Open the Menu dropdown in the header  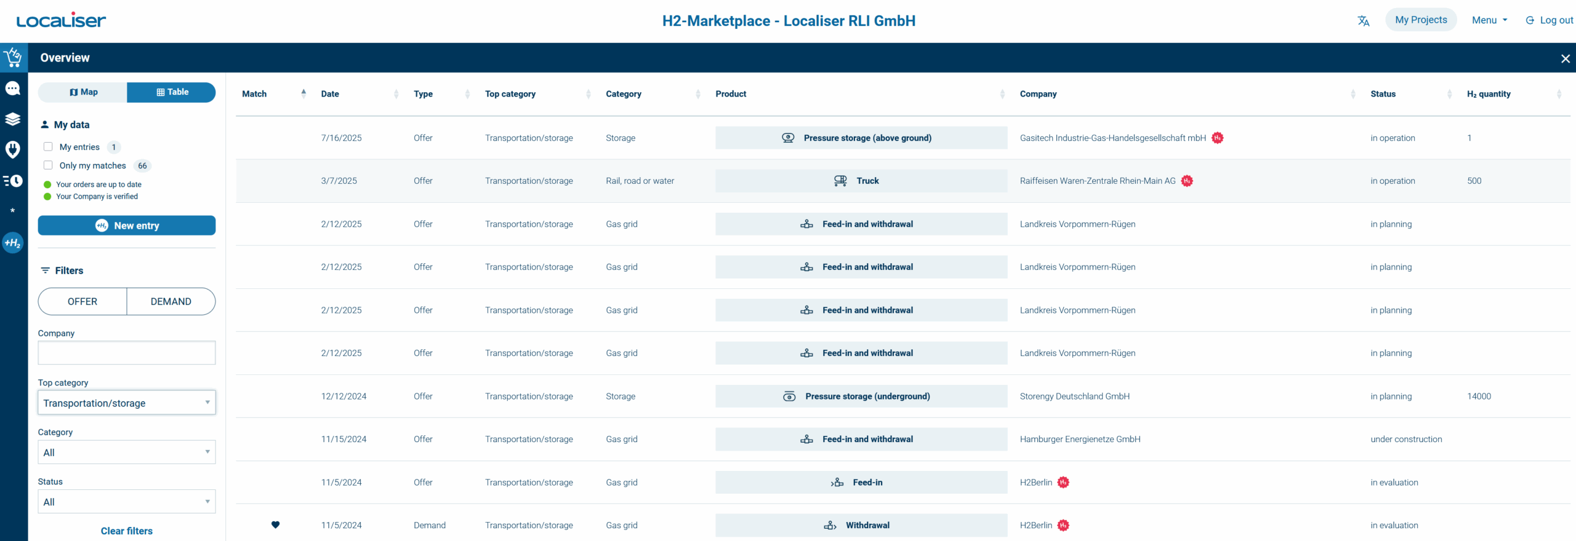click(x=1489, y=20)
